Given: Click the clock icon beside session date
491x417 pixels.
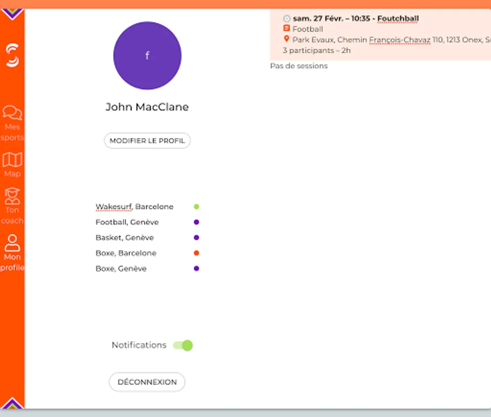Looking at the screenshot, I should 287,19.
